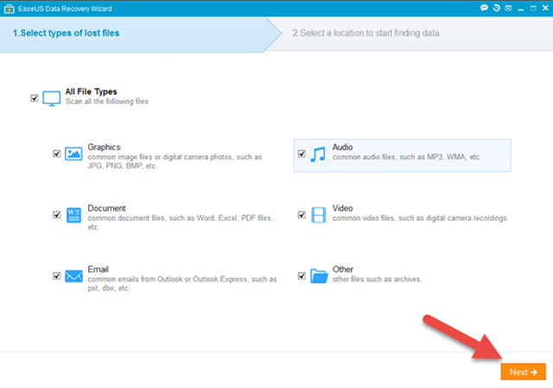Click the 'Document' label
The image size is (553, 388).
[x=106, y=208]
